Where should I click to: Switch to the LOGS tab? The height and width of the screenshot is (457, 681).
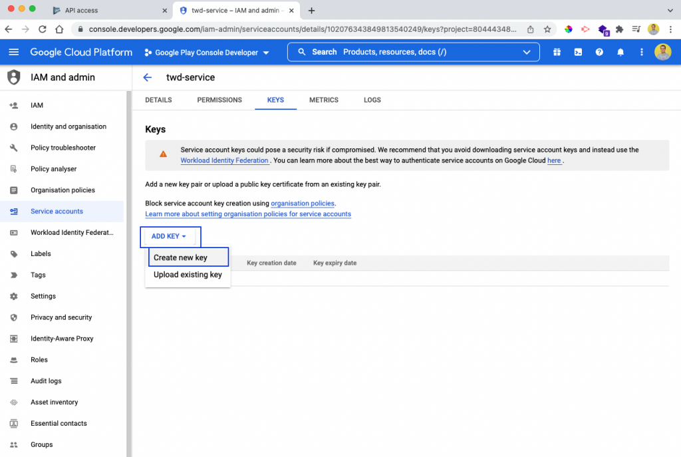(x=372, y=100)
